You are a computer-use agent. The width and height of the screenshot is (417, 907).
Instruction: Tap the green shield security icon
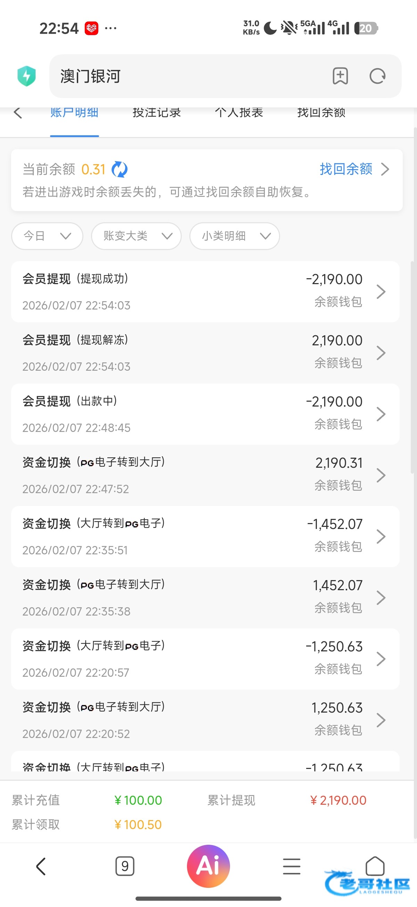pos(27,76)
